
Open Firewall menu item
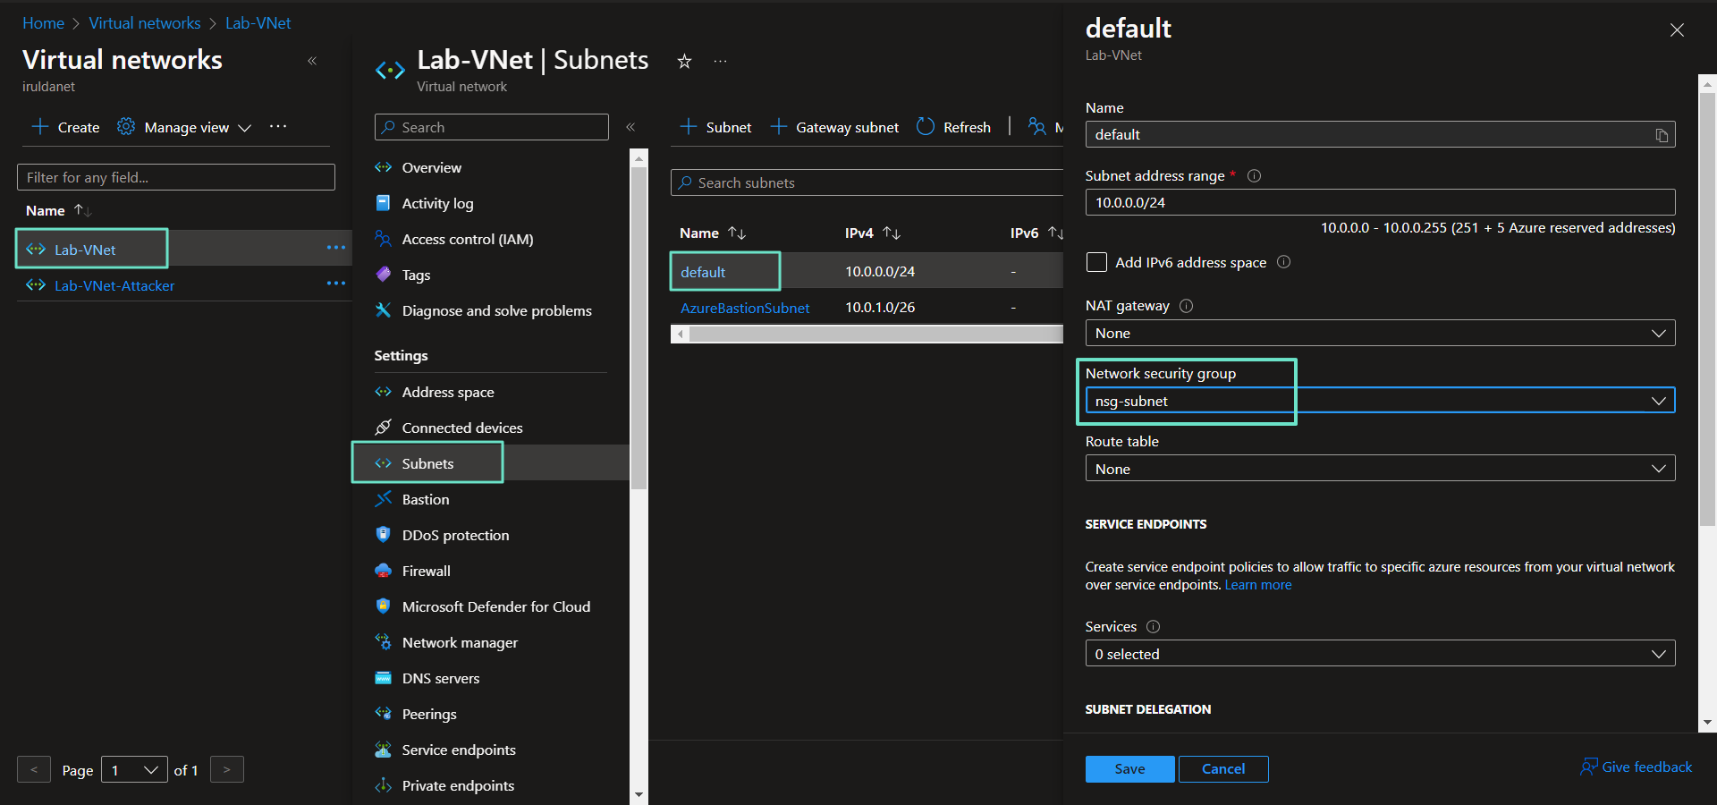(426, 571)
